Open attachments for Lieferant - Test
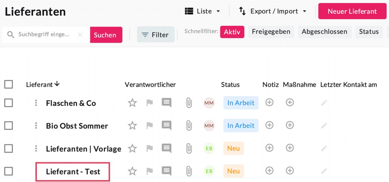 pos(188,171)
